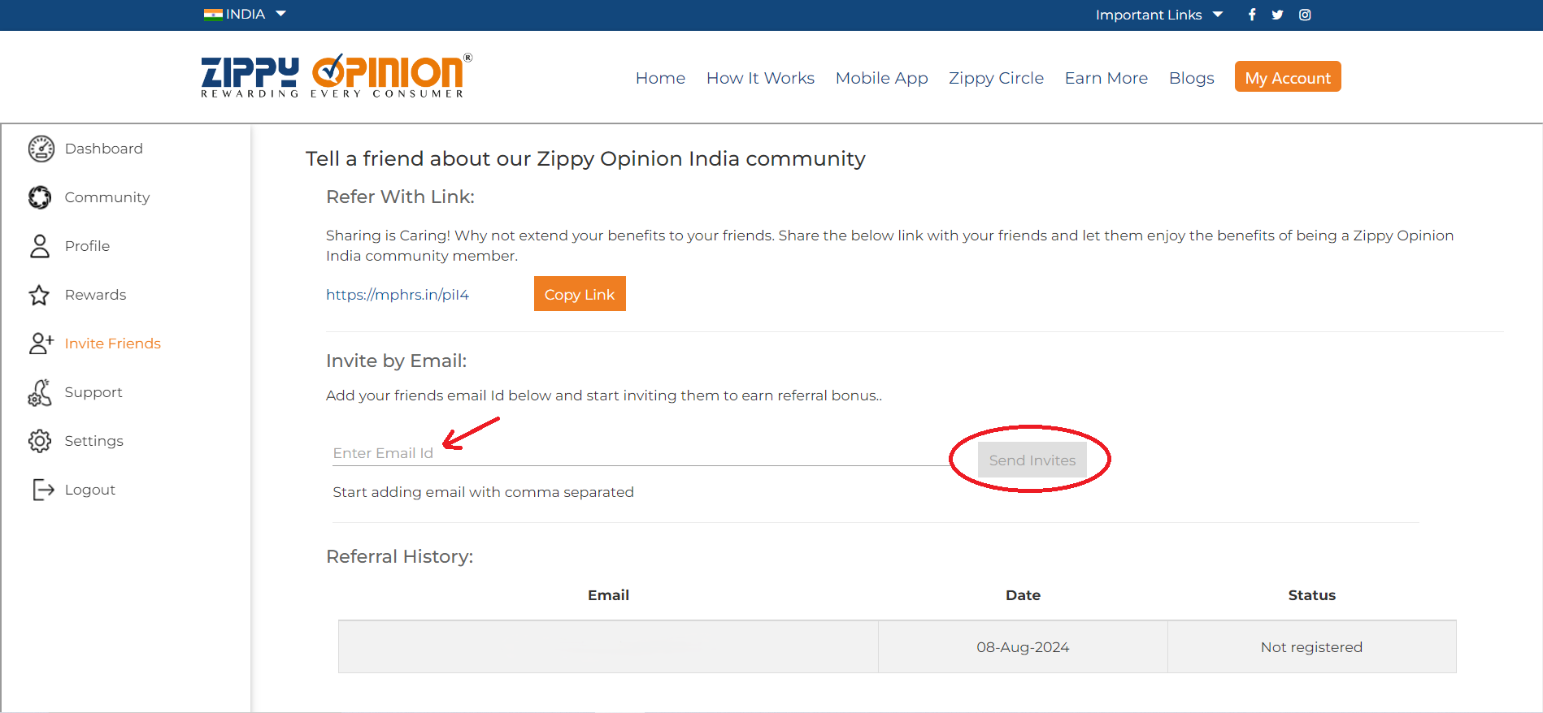The height and width of the screenshot is (713, 1543).
Task: Visit Twitter via the bird icon
Action: (1278, 15)
